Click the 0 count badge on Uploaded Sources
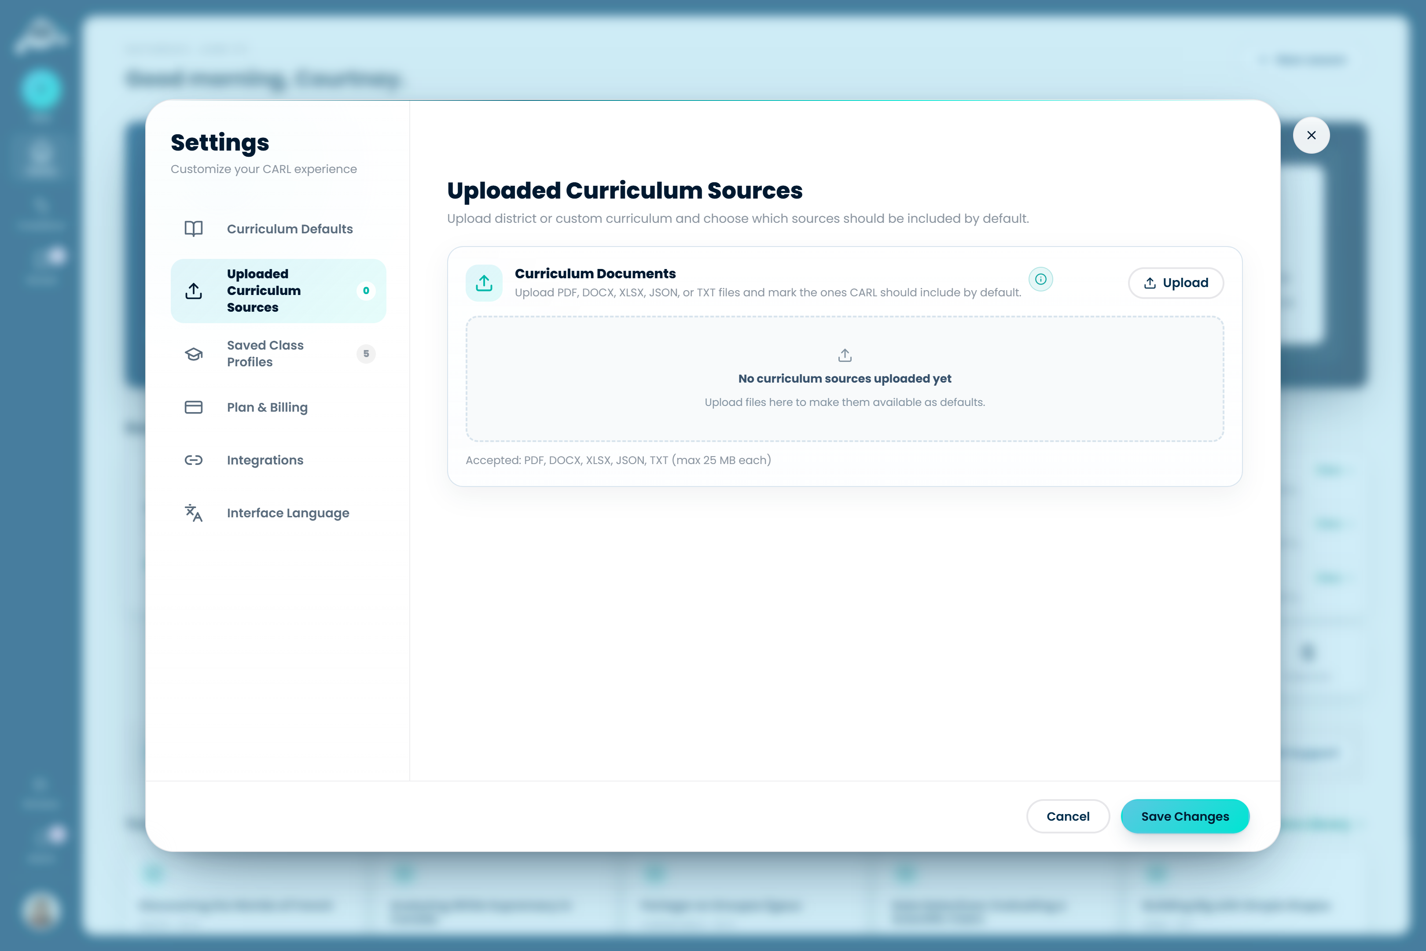This screenshot has height=951, width=1426. pos(366,291)
